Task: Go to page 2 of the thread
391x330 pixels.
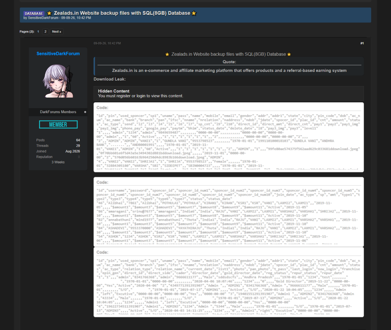Action: 45,31
